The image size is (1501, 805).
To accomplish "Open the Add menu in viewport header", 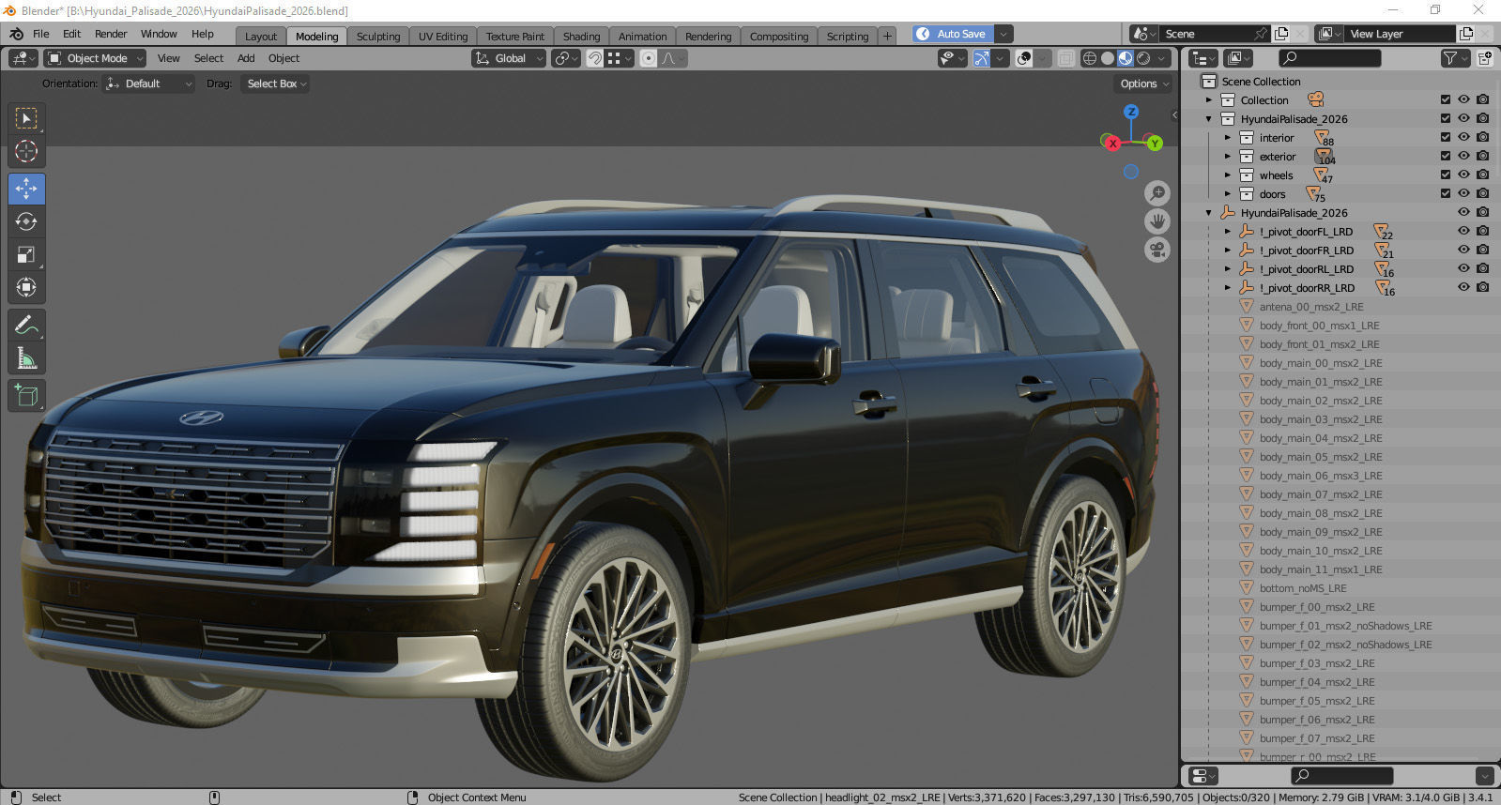I will [246, 58].
